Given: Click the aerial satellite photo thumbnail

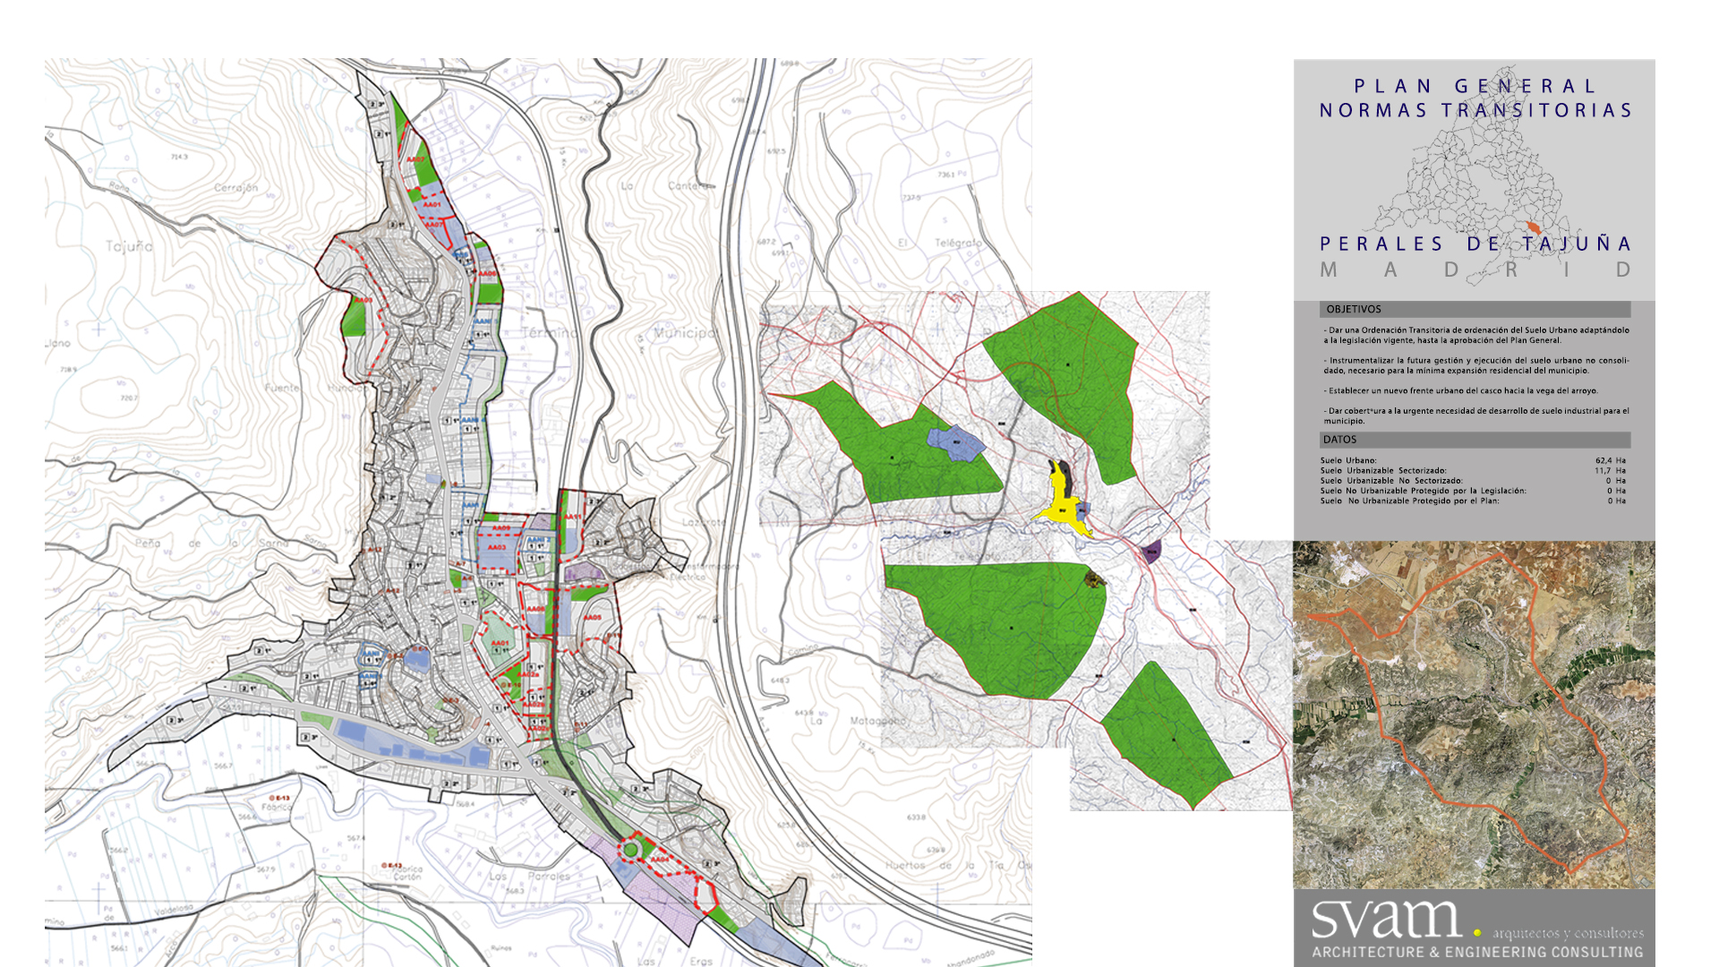Looking at the screenshot, I should 1474,715.
